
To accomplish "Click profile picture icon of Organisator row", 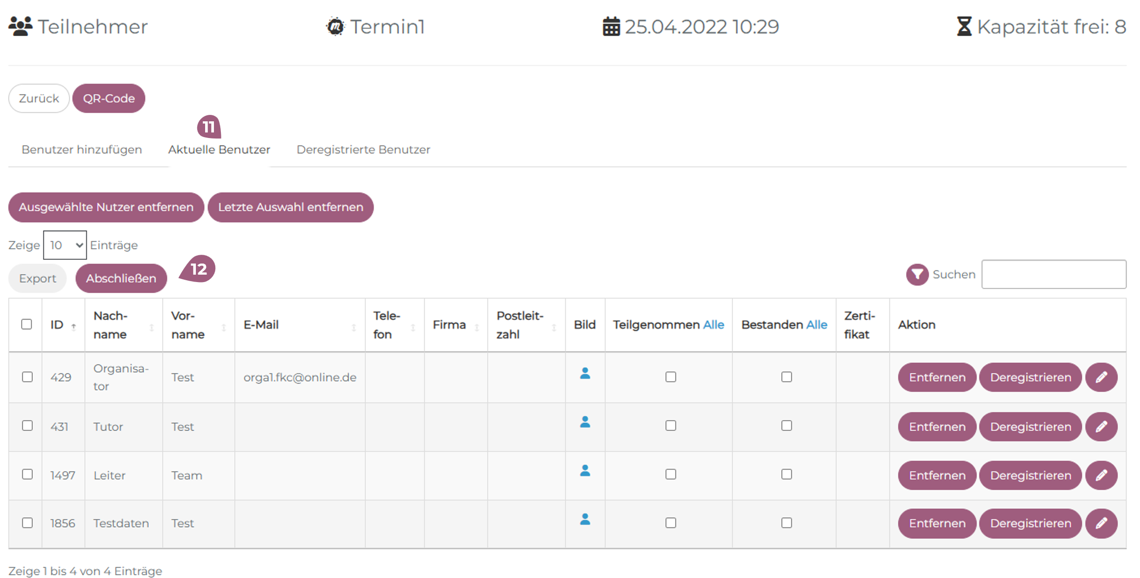I will (x=585, y=373).
